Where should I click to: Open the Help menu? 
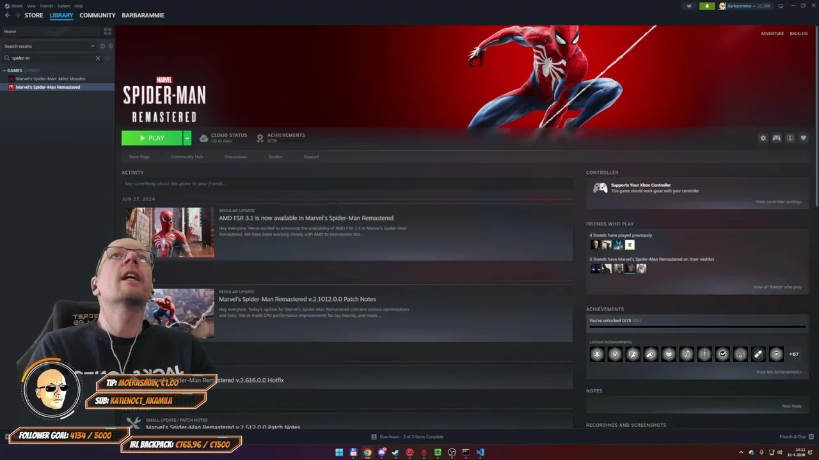tap(79, 6)
